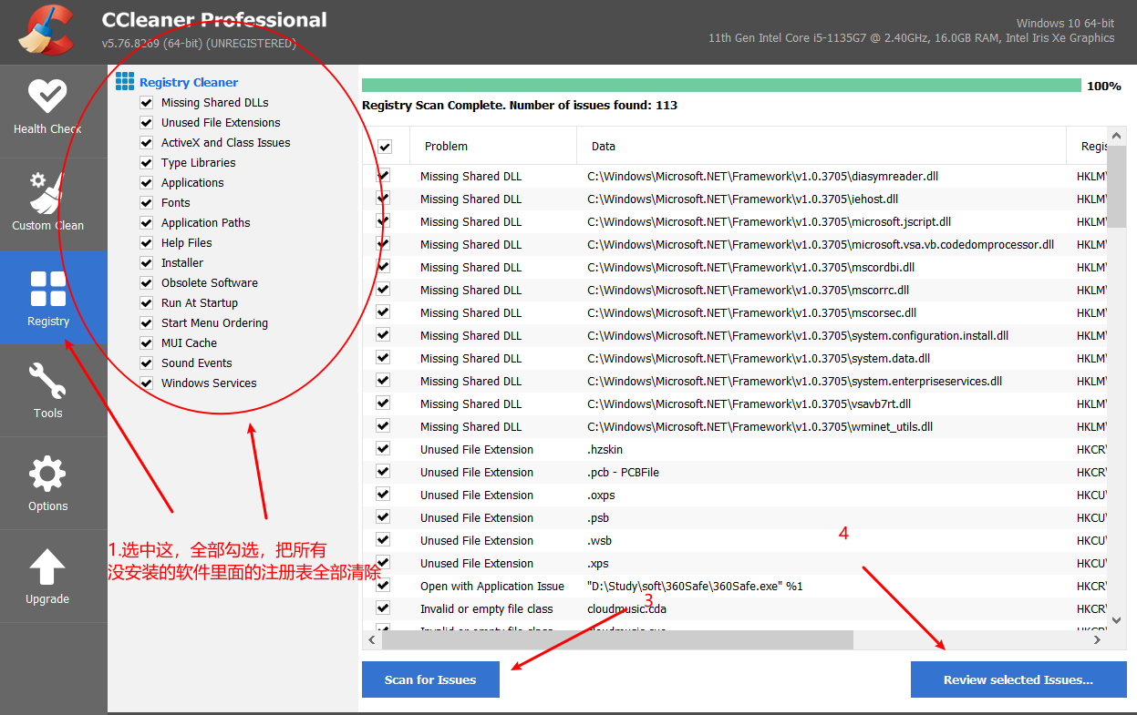The width and height of the screenshot is (1137, 715).
Task: Click the right arrow on horizontal scrollbar
Action: (x=1097, y=639)
